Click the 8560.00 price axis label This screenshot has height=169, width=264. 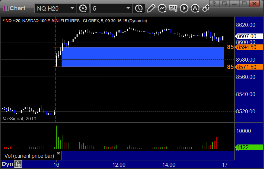[245, 77]
